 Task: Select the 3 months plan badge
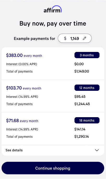(x=87, y=55)
